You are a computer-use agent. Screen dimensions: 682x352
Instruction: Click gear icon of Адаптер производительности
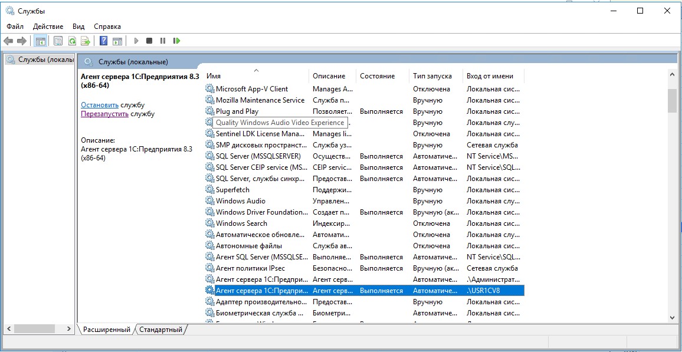pos(210,302)
